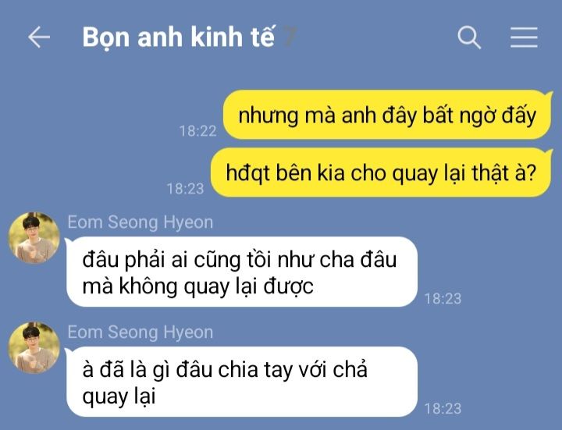Image resolution: width=562 pixels, height=430 pixels.
Task: Select the 'à đã là gì đâu chia tay' bubble
Action: pyautogui.click(x=242, y=382)
